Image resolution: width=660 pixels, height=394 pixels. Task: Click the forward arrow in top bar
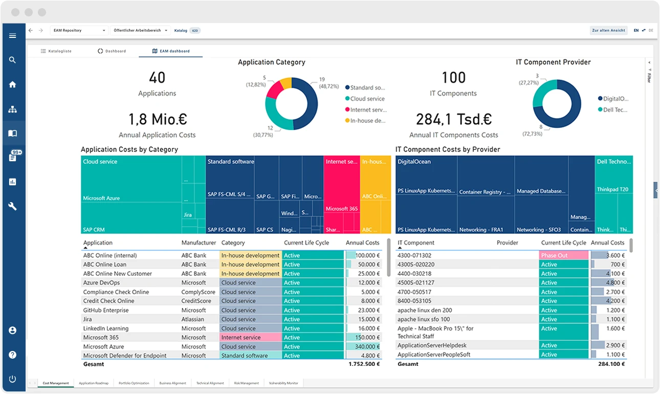pos(41,31)
